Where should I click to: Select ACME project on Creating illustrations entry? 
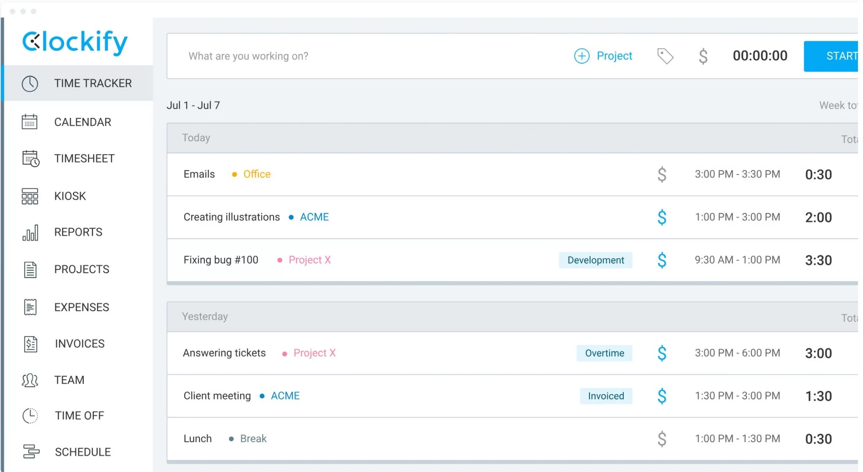pos(314,217)
